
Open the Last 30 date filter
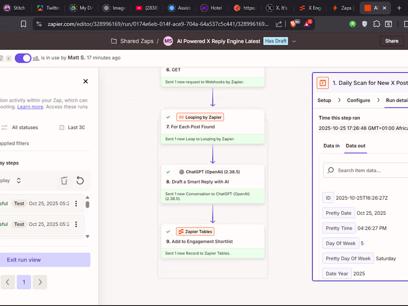pyautogui.click(x=76, y=128)
